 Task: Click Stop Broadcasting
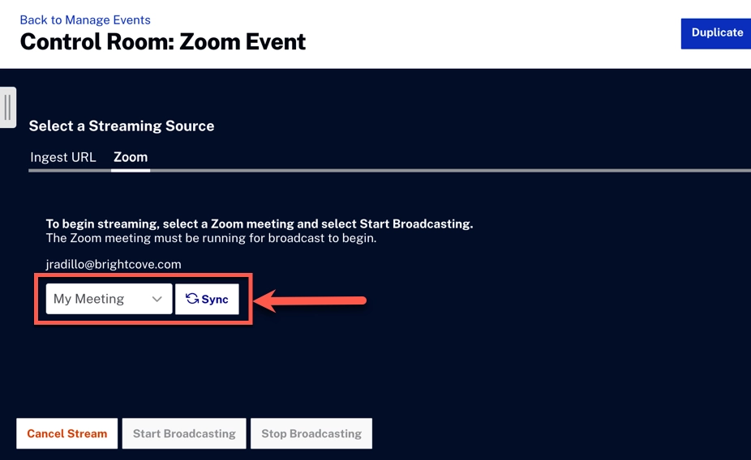tap(311, 433)
